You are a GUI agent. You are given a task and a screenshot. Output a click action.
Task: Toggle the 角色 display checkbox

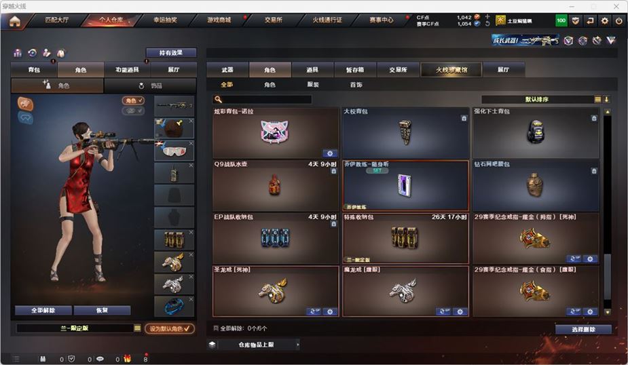pos(133,100)
